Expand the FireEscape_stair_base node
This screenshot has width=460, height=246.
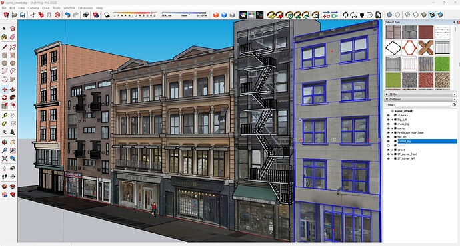point(392,132)
